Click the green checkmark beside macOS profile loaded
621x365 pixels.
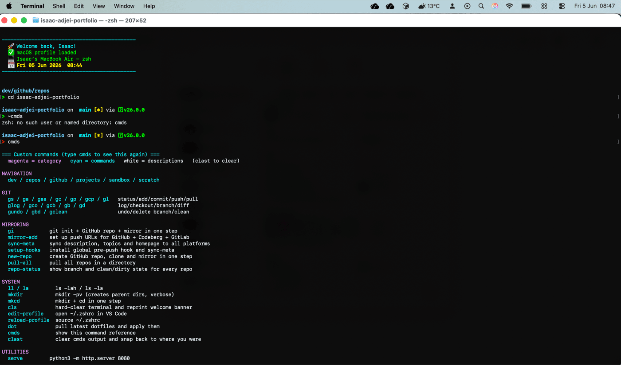click(x=11, y=52)
